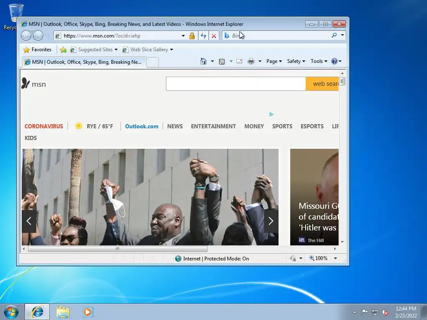Open Windows Media Player taskbar icon
The image size is (427, 320).
pos(88,312)
